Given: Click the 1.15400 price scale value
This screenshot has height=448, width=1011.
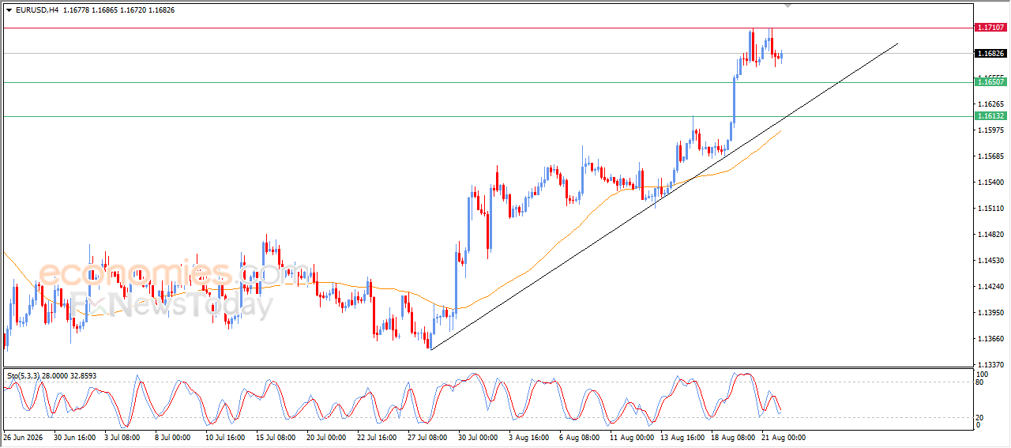Looking at the screenshot, I should click(991, 182).
